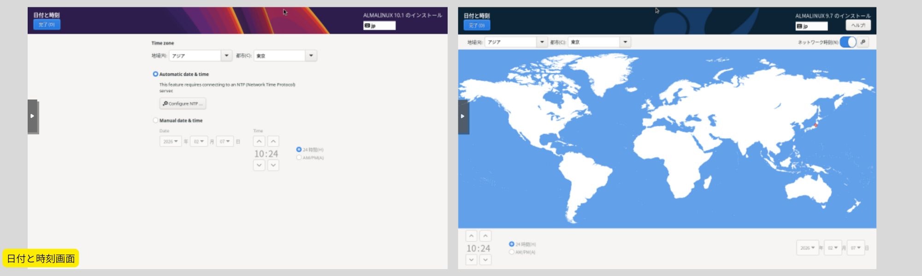
Task: Click the 10:24 time display in AlmaLinux 9.7
Action: pos(479,248)
